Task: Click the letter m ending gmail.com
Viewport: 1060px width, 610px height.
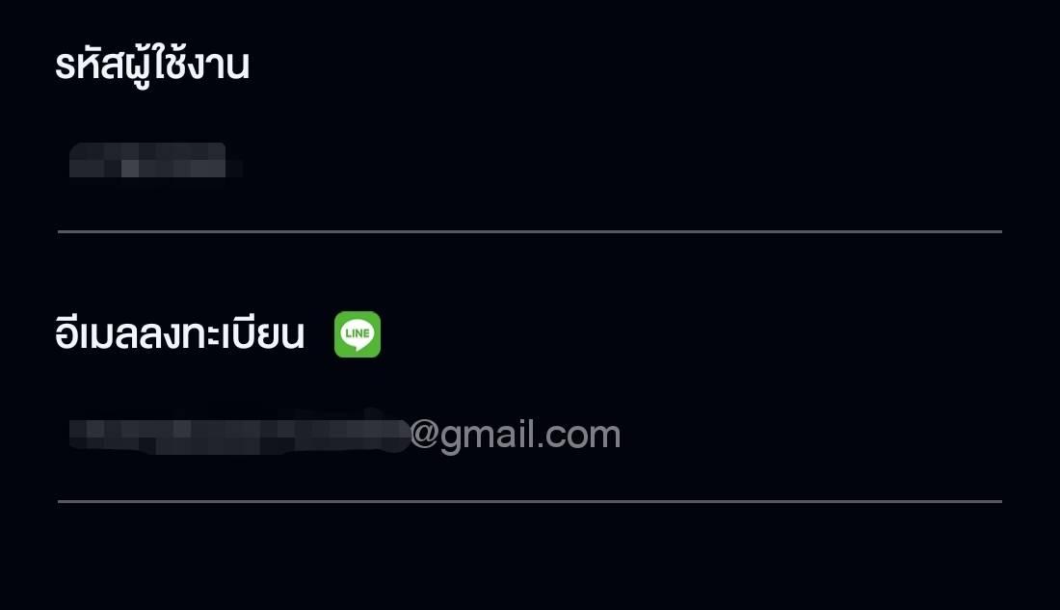Action: [606, 437]
